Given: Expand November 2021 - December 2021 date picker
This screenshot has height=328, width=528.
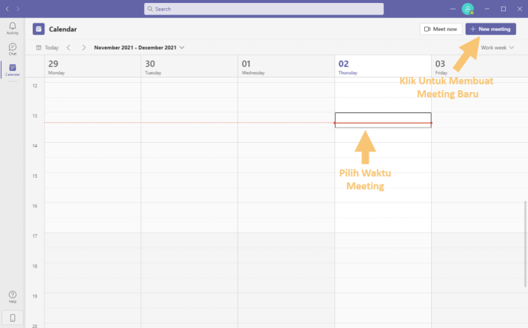Looking at the screenshot, I should 139,48.
